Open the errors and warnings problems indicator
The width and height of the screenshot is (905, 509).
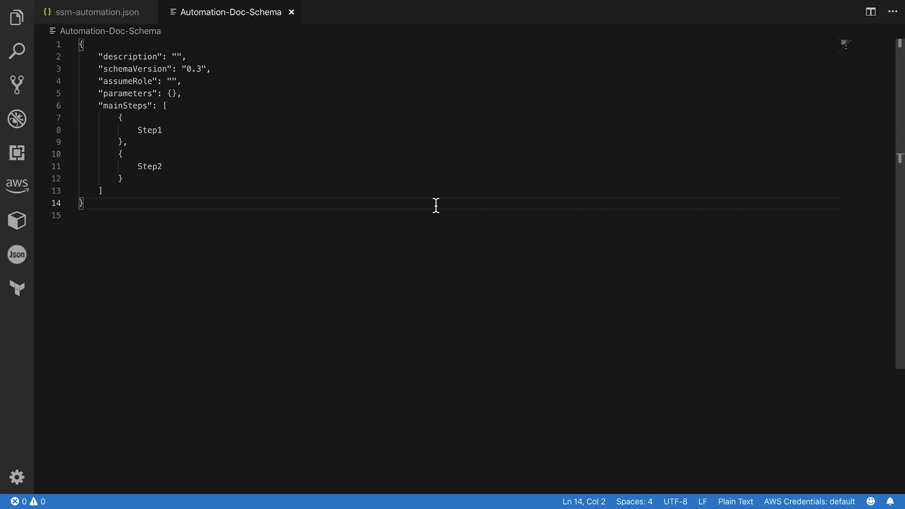[28, 501]
